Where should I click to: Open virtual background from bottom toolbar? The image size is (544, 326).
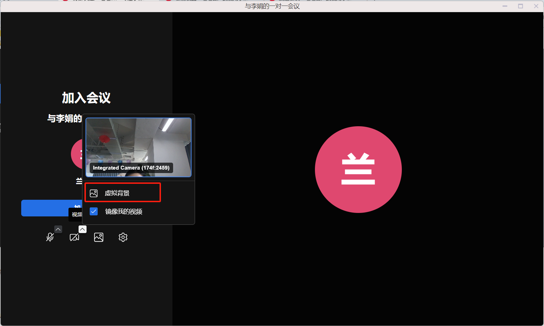tap(99, 237)
